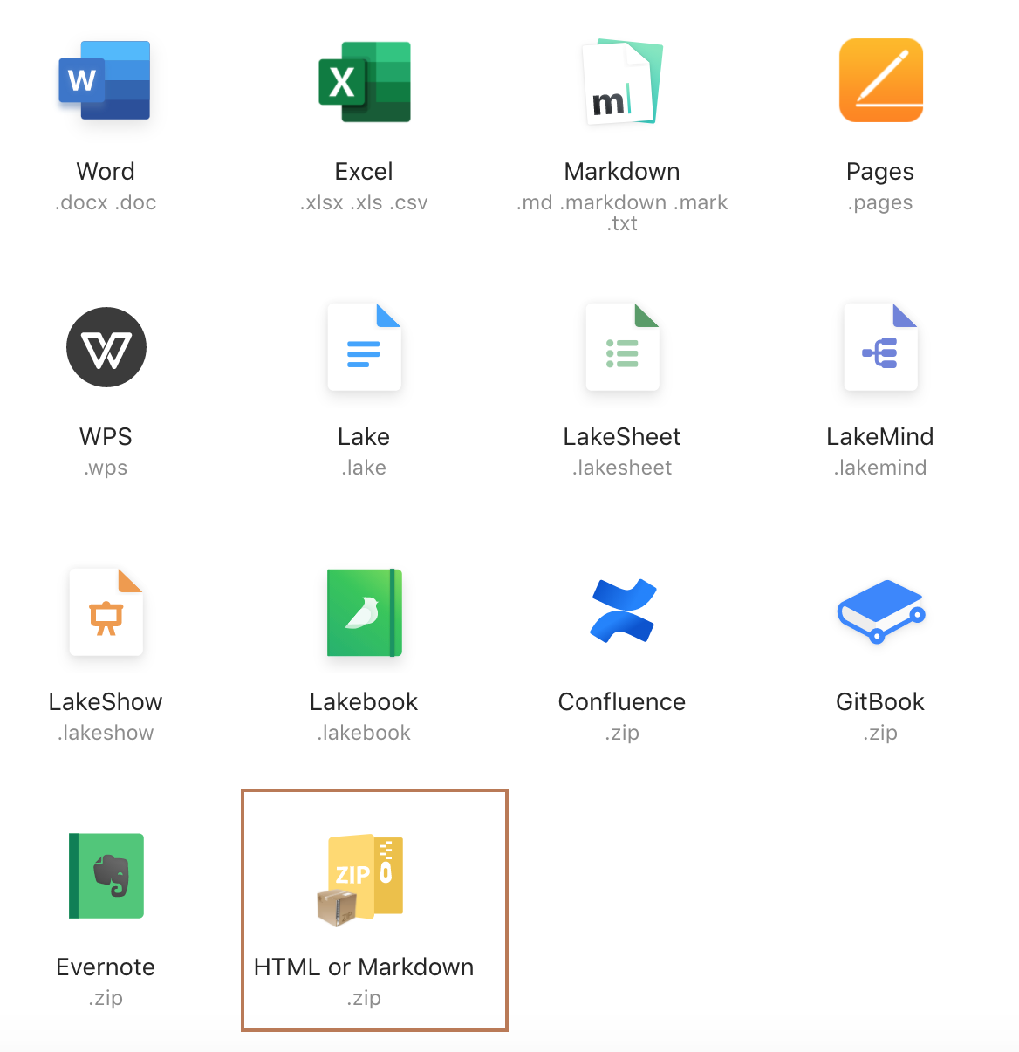Select the ZIP archive icon
The width and height of the screenshot is (1019, 1052).
click(360, 879)
